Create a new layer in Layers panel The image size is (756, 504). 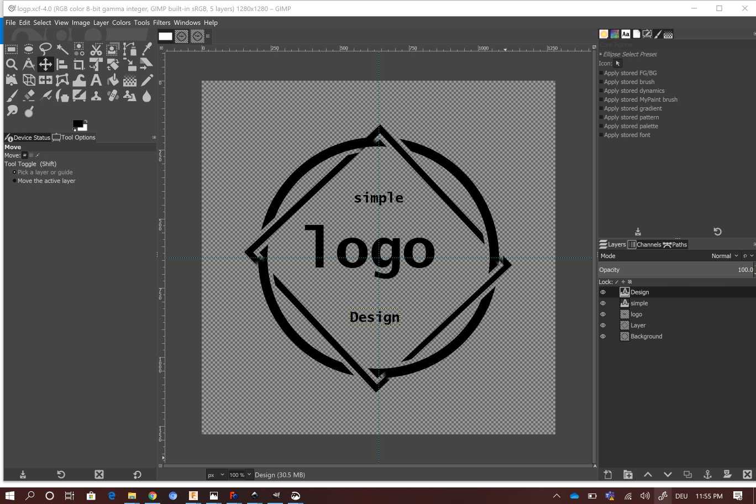(608, 474)
